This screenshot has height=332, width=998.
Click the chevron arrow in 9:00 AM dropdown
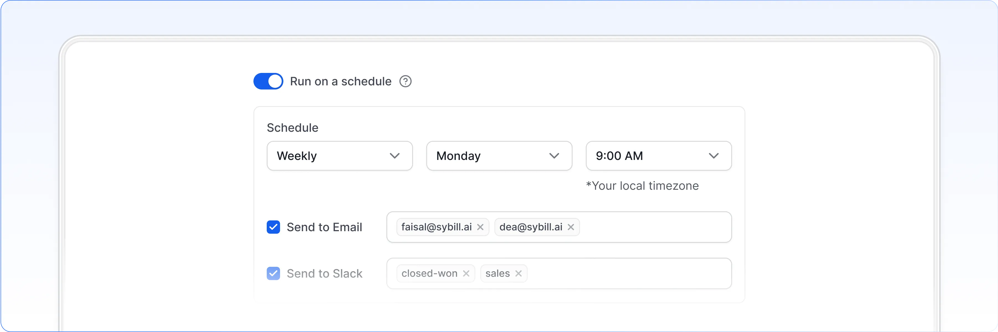[x=714, y=156]
